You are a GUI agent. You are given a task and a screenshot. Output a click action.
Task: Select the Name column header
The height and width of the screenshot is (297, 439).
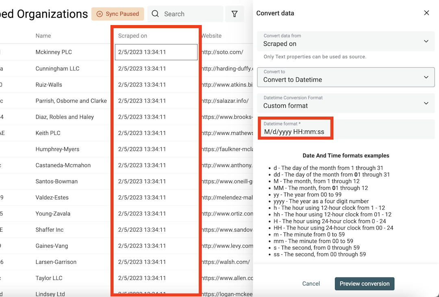click(43, 36)
